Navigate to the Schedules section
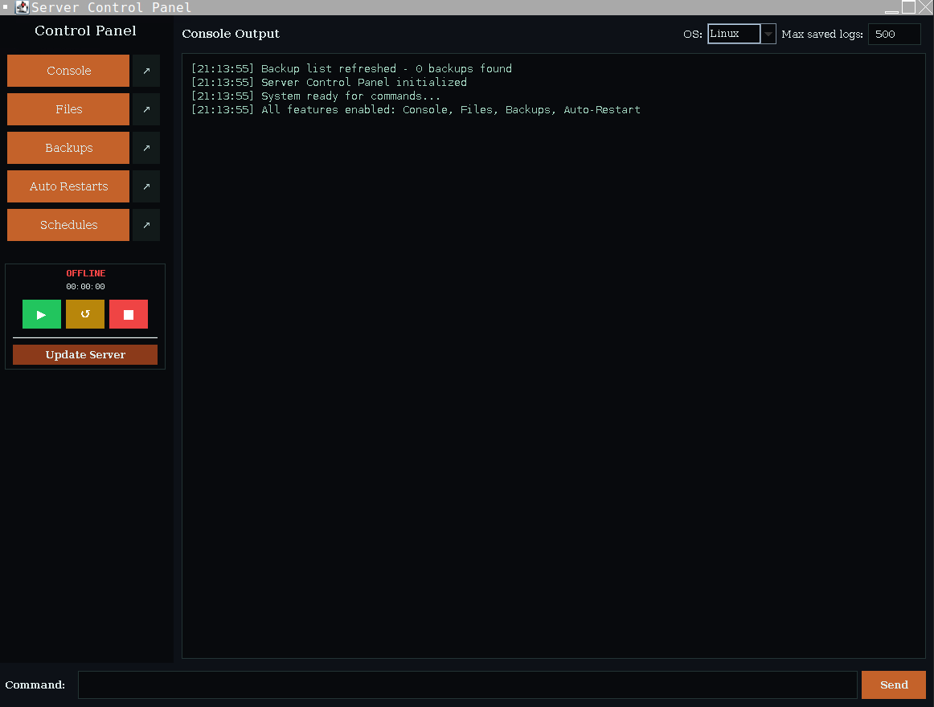934x707 pixels. point(68,225)
